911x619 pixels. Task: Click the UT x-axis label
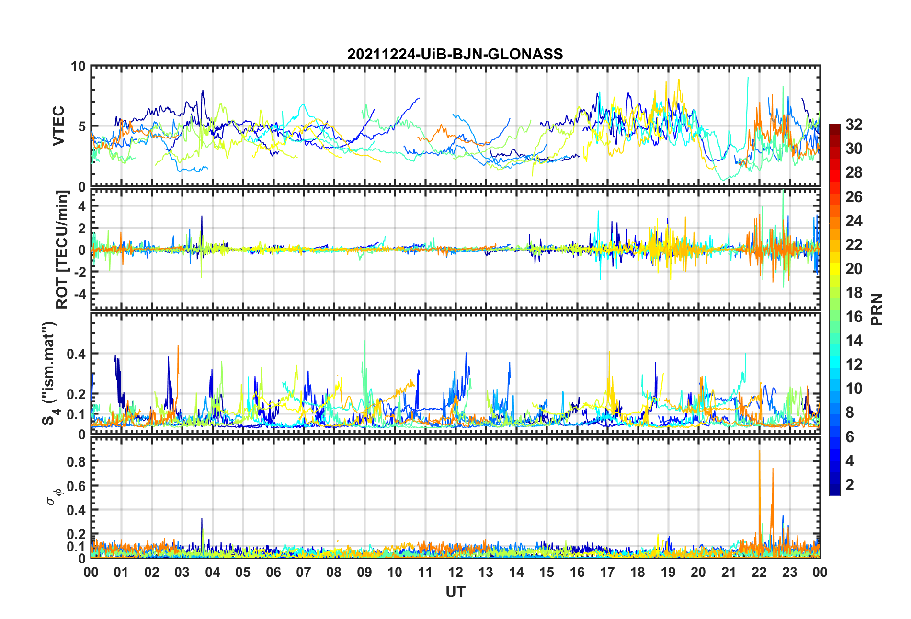[455, 592]
